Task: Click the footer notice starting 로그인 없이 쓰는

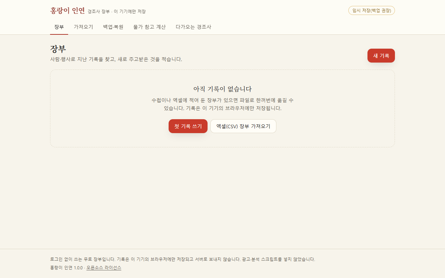Action: 183,259
